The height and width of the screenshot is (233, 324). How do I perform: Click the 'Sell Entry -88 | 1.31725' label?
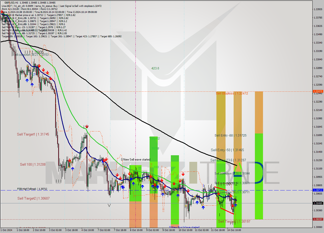pos(231,135)
